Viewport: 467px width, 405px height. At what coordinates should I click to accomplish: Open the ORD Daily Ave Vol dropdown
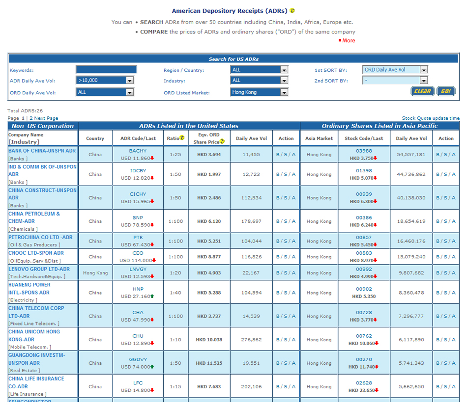coord(105,92)
